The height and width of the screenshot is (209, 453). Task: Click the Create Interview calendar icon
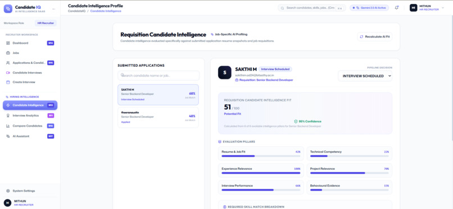pos(8,82)
